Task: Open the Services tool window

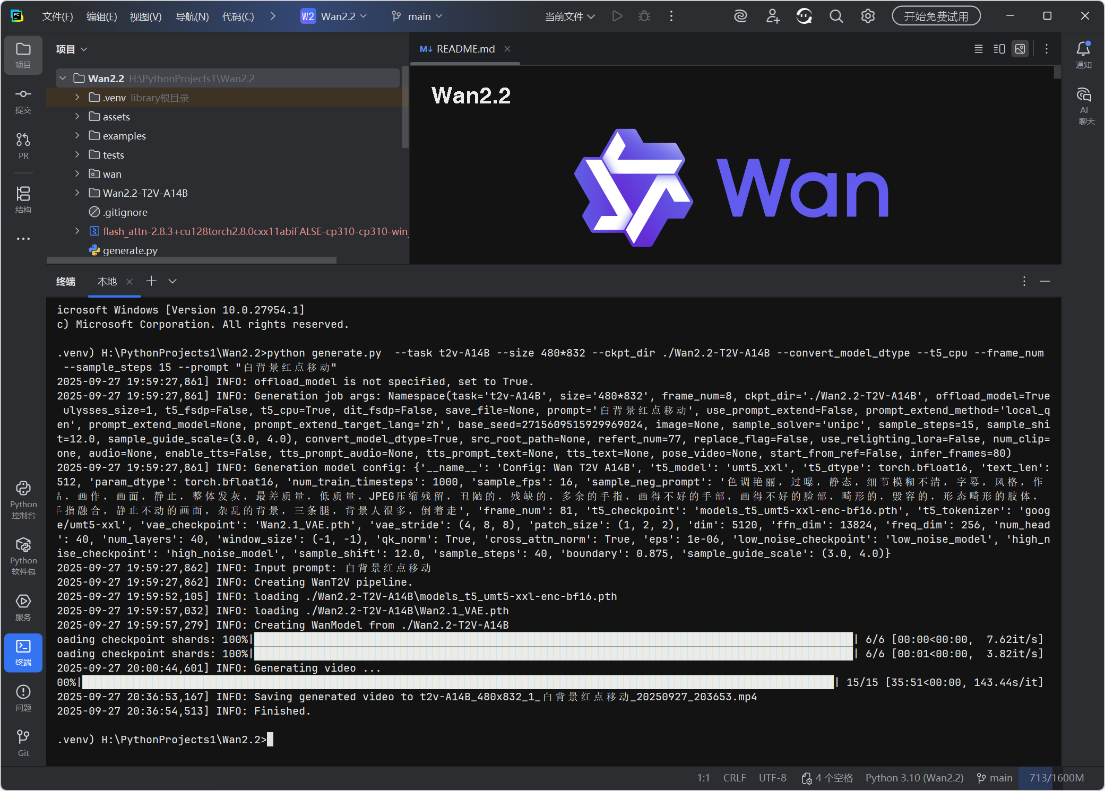Action: [x=23, y=607]
